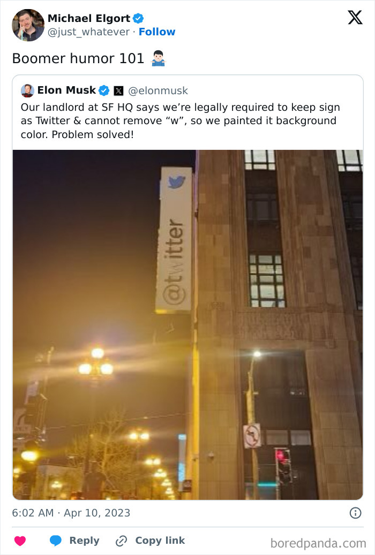The image size is (375, 555).
Task: Click the quoted tweet text about landlord
Action: (x=180, y=121)
